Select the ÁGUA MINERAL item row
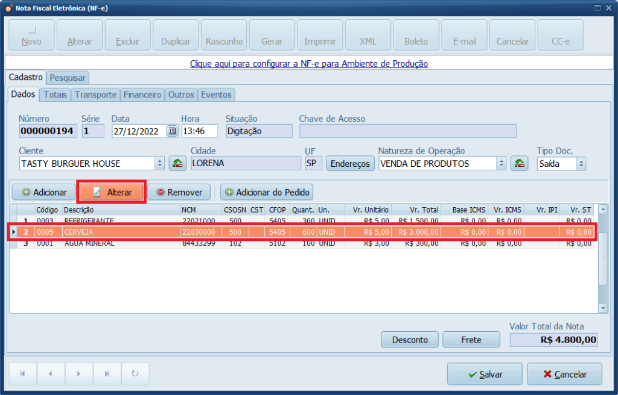Image resolution: width=618 pixels, height=395 pixels. (x=91, y=244)
